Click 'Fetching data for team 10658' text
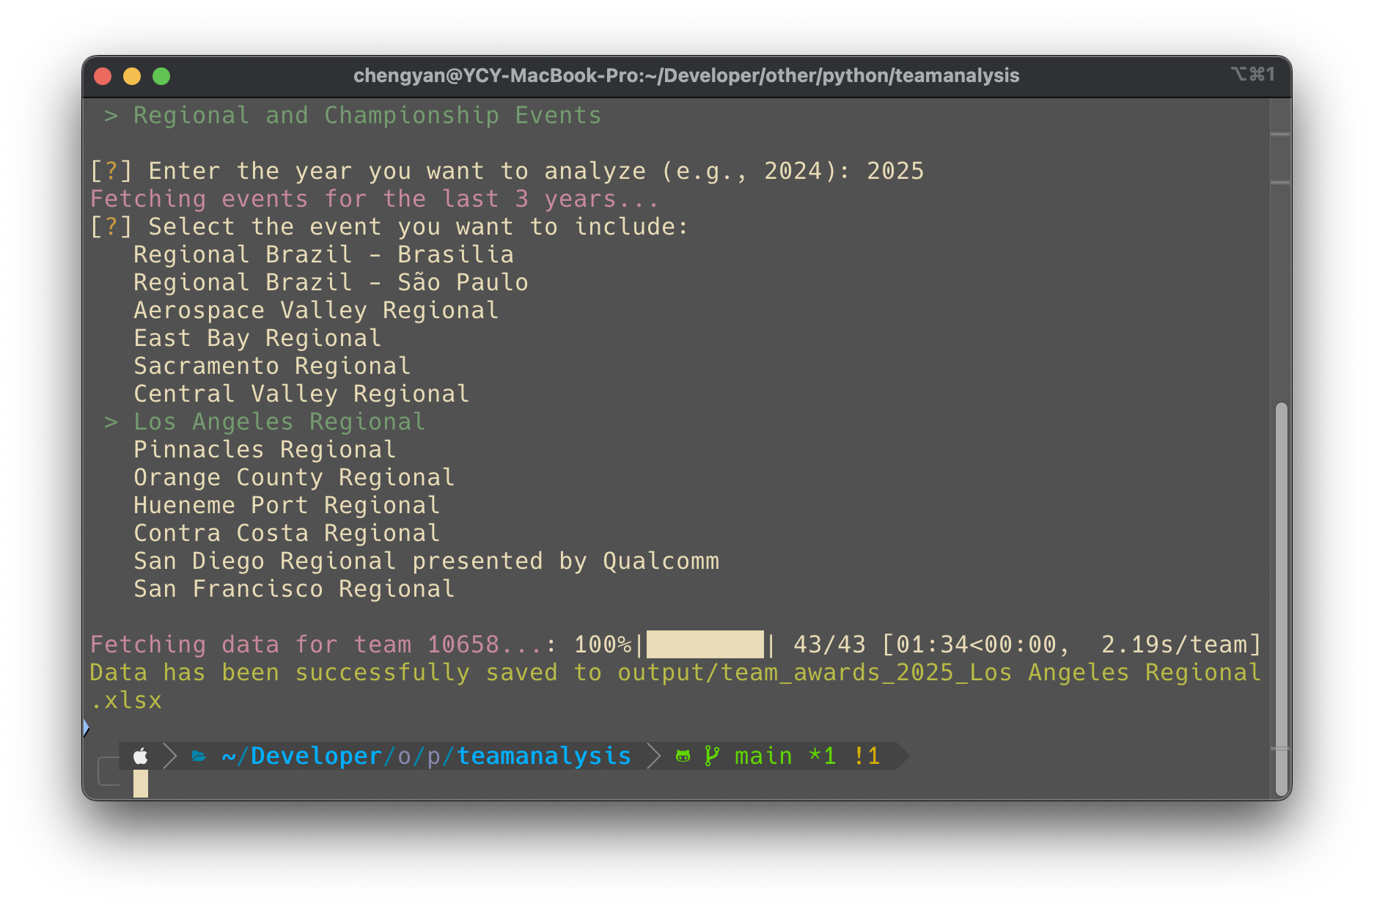Image resolution: width=1374 pixels, height=909 pixels. coord(294,644)
